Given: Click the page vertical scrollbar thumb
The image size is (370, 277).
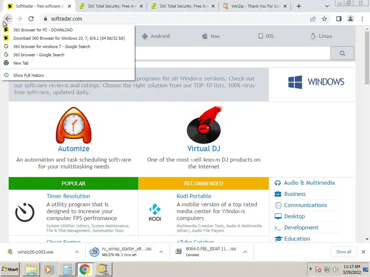Looking at the screenshot, I should coord(367,57).
